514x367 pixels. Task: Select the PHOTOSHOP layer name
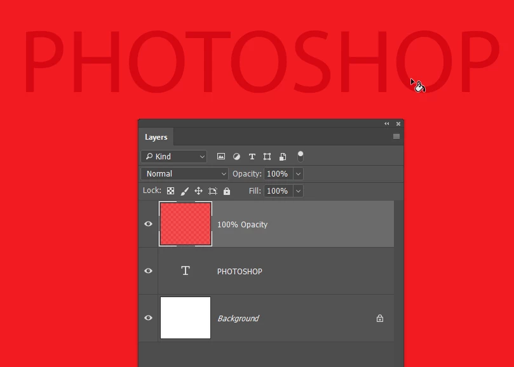(x=240, y=271)
